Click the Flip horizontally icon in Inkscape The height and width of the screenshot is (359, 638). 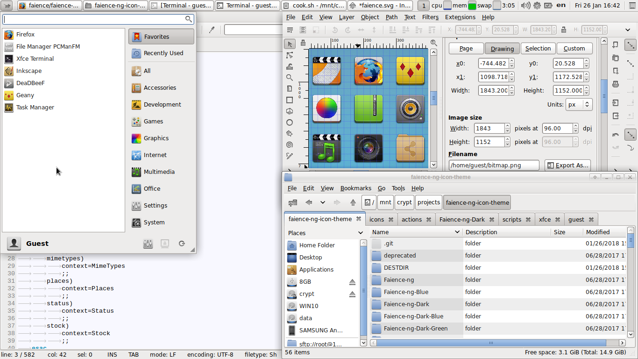(x=361, y=29)
